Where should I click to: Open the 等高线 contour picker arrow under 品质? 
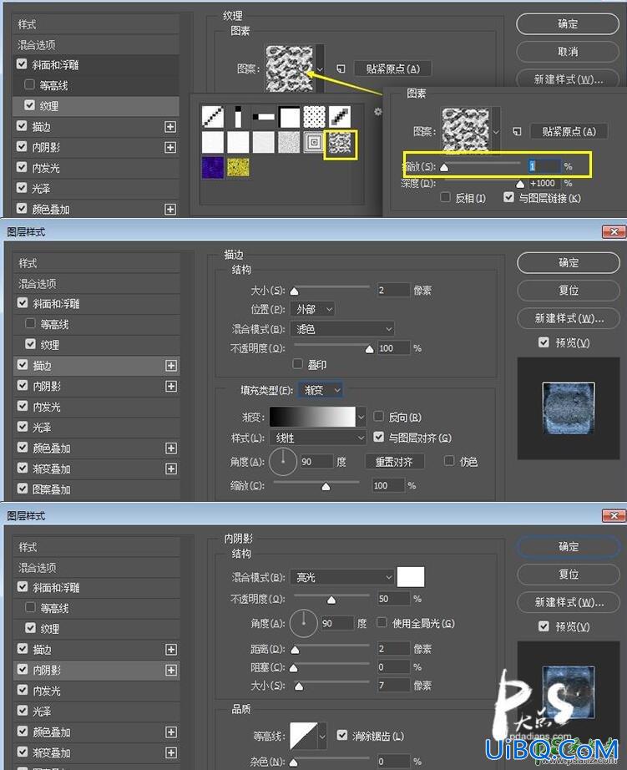coord(322,736)
